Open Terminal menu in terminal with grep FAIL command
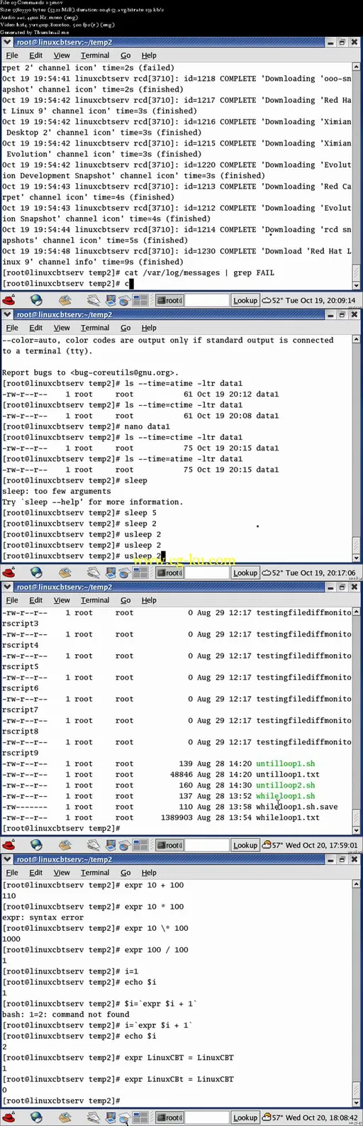The height and width of the screenshot is (1126, 363). pos(95,55)
